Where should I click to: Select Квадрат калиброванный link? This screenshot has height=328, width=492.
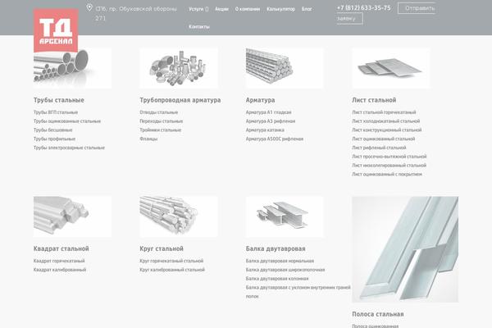(60, 270)
